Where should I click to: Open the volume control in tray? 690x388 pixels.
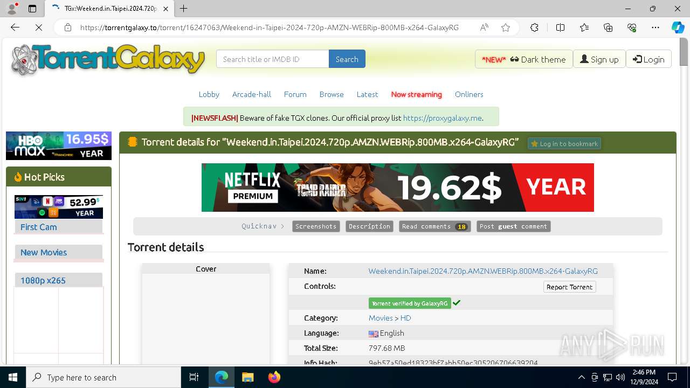pos(620,377)
